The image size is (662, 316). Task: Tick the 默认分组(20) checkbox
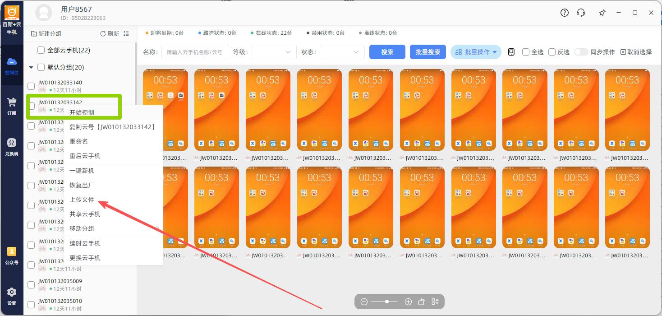pyautogui.click(x=41, y=67)
